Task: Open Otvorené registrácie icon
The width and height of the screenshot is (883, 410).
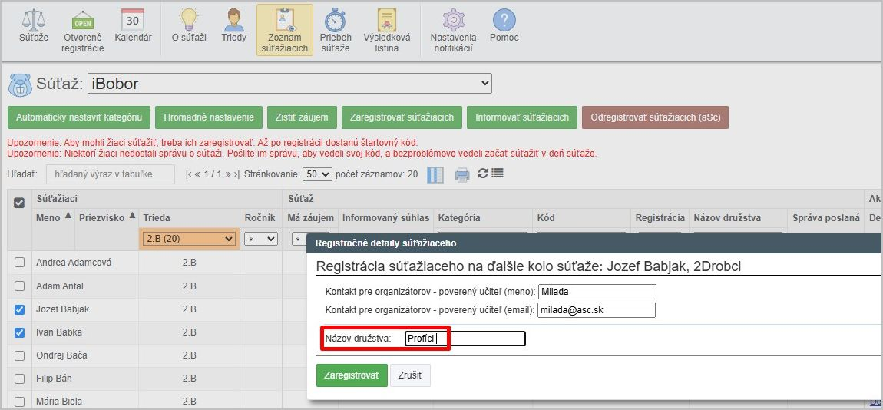Action: 82,21
